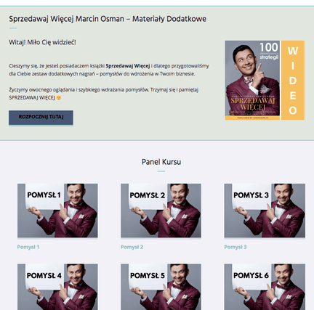
Task: Click the emoji after SPRZEDAWAJ WIĘCEJ
Action: tap(59, 98)
